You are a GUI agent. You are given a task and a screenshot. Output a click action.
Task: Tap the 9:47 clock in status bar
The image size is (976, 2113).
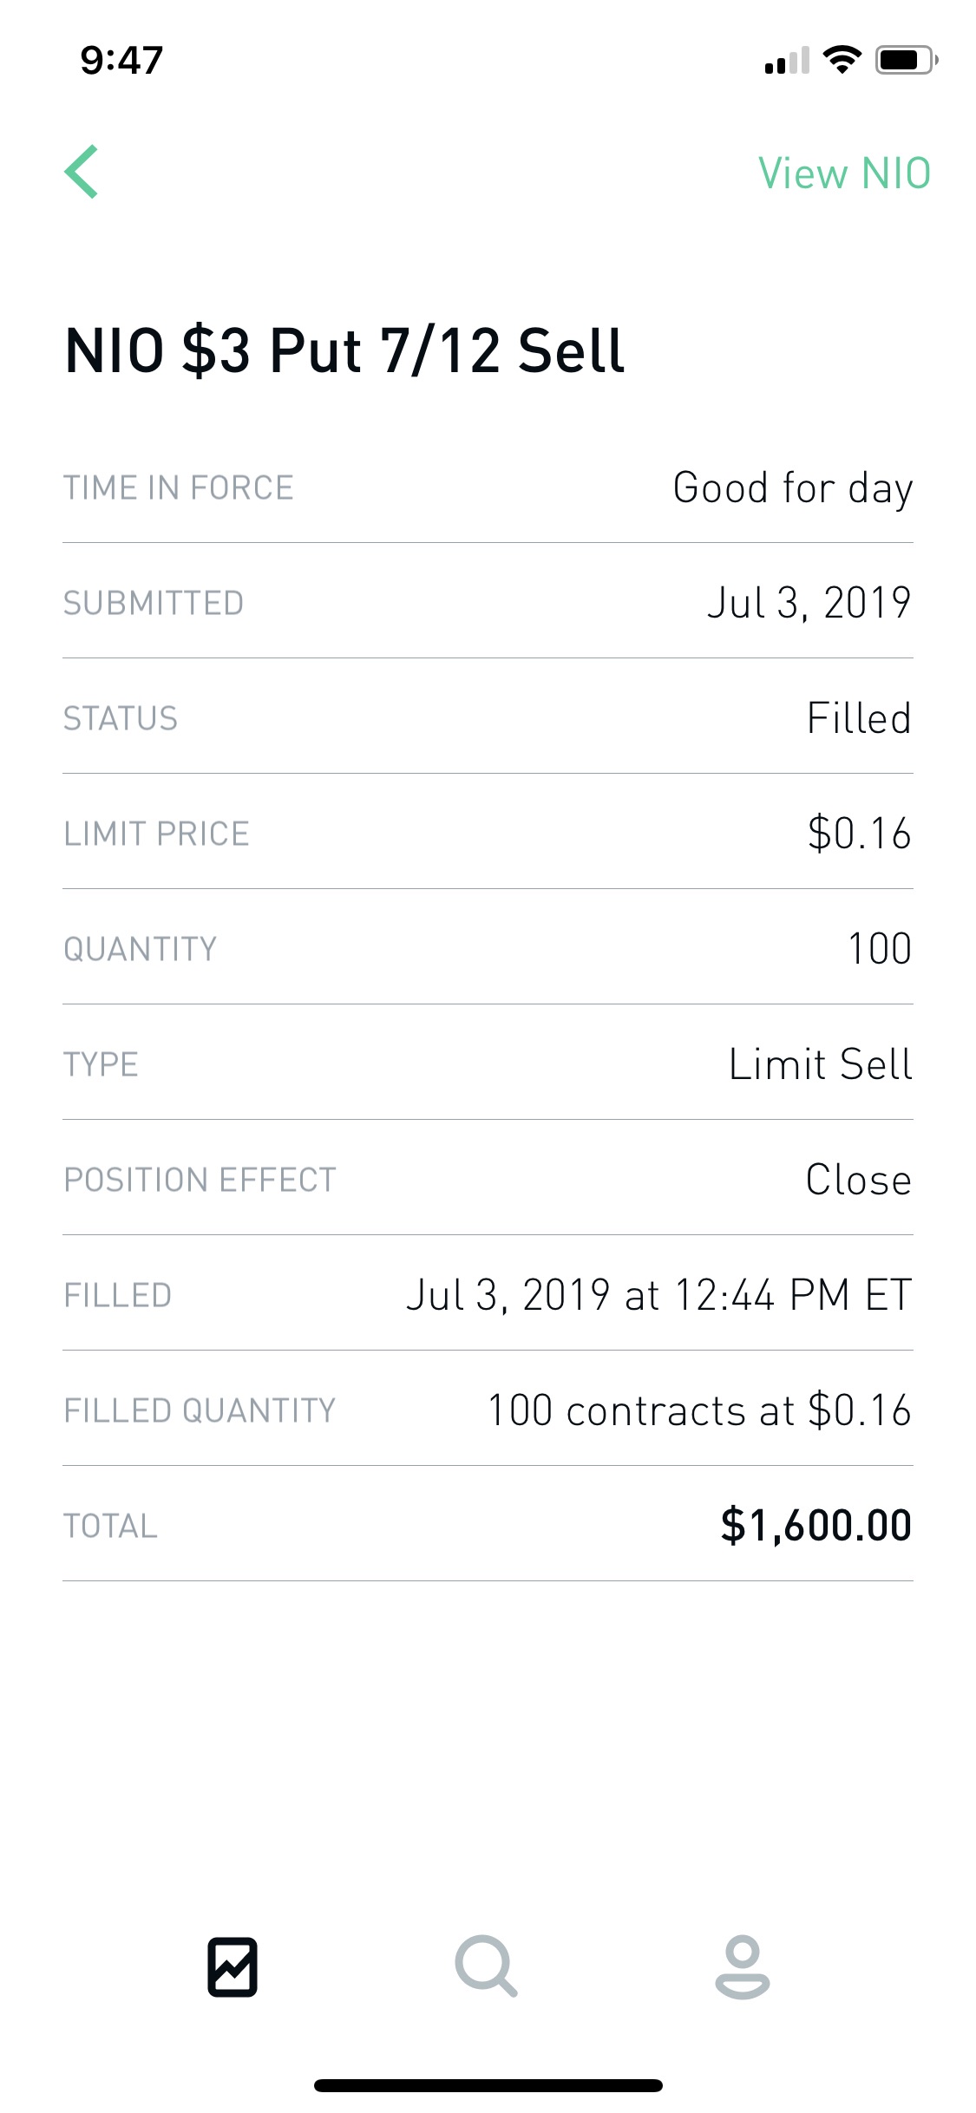click(x=121, y=61)
